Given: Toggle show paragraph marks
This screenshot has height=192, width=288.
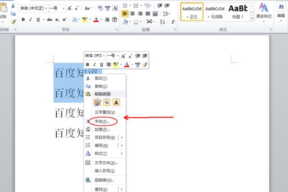Looking at the screenshot, I should (173, 22).
